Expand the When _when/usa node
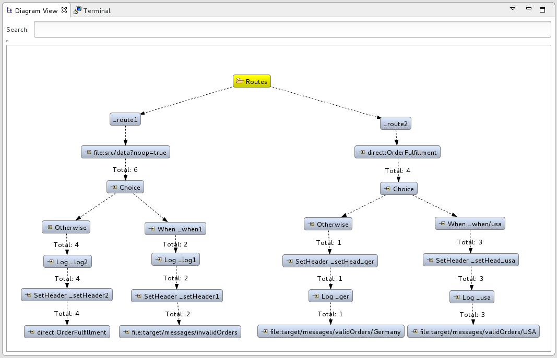 click(x=442, y=224)
